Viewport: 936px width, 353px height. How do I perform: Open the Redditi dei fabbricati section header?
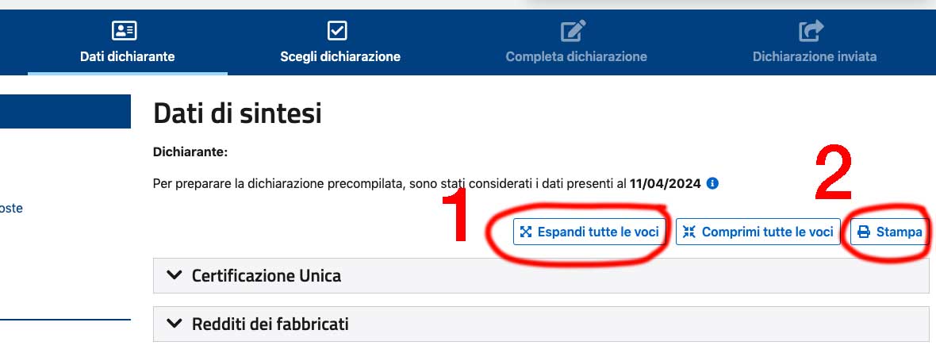541,324
